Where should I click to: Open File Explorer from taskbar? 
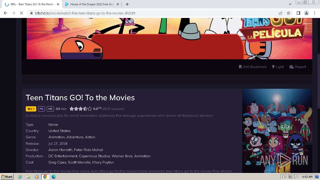28,177
